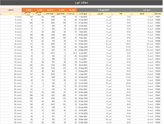Viewport: 164px width, 124px height.
Task: Select item number cell IT0027
Action: click(158, 95)
